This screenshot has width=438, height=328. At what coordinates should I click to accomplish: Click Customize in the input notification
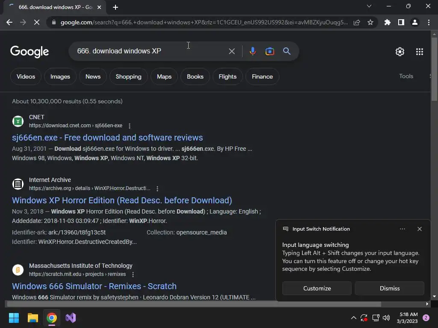[317, 288]
